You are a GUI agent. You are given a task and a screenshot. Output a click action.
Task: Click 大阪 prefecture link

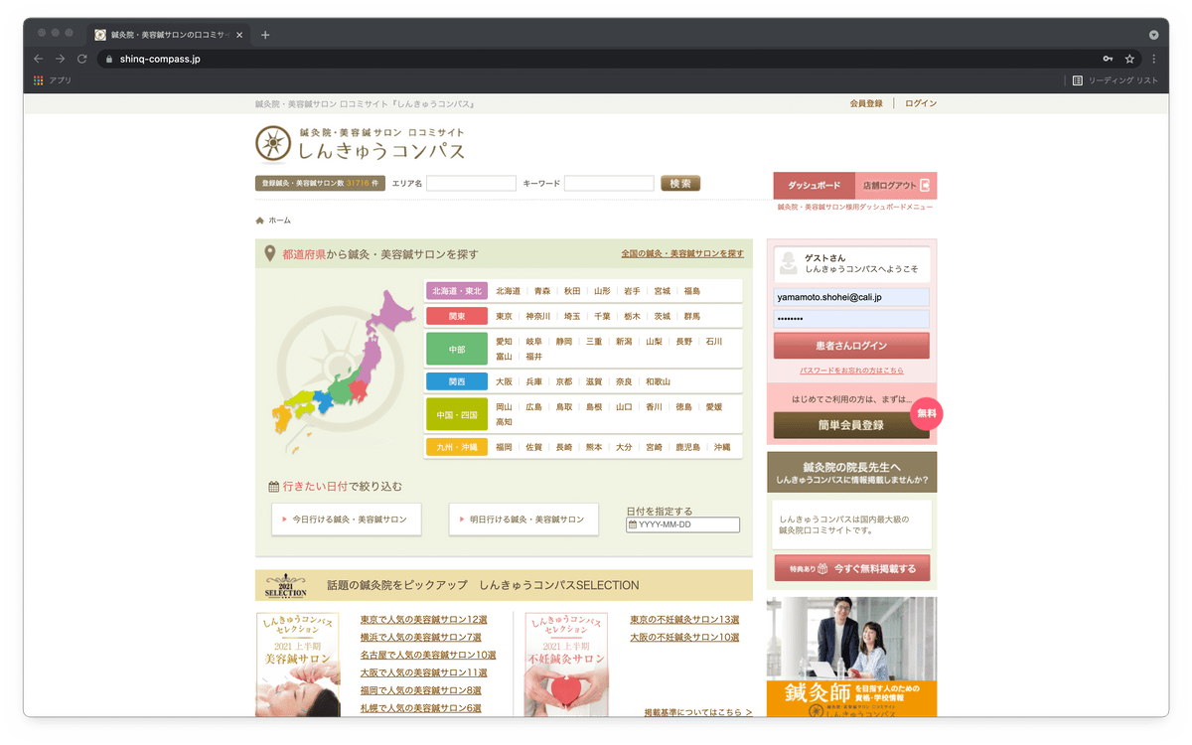click(505, 381)
